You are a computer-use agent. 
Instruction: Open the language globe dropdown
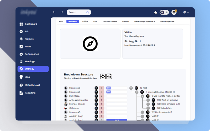click(186, 12)
